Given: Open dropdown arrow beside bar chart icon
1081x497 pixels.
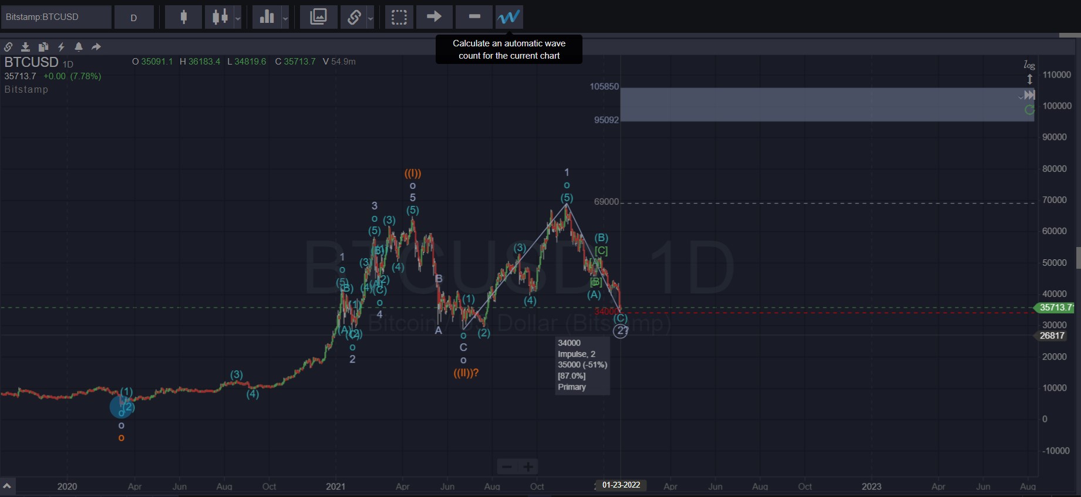Looking at the screenshot, I should click(285, 18).
